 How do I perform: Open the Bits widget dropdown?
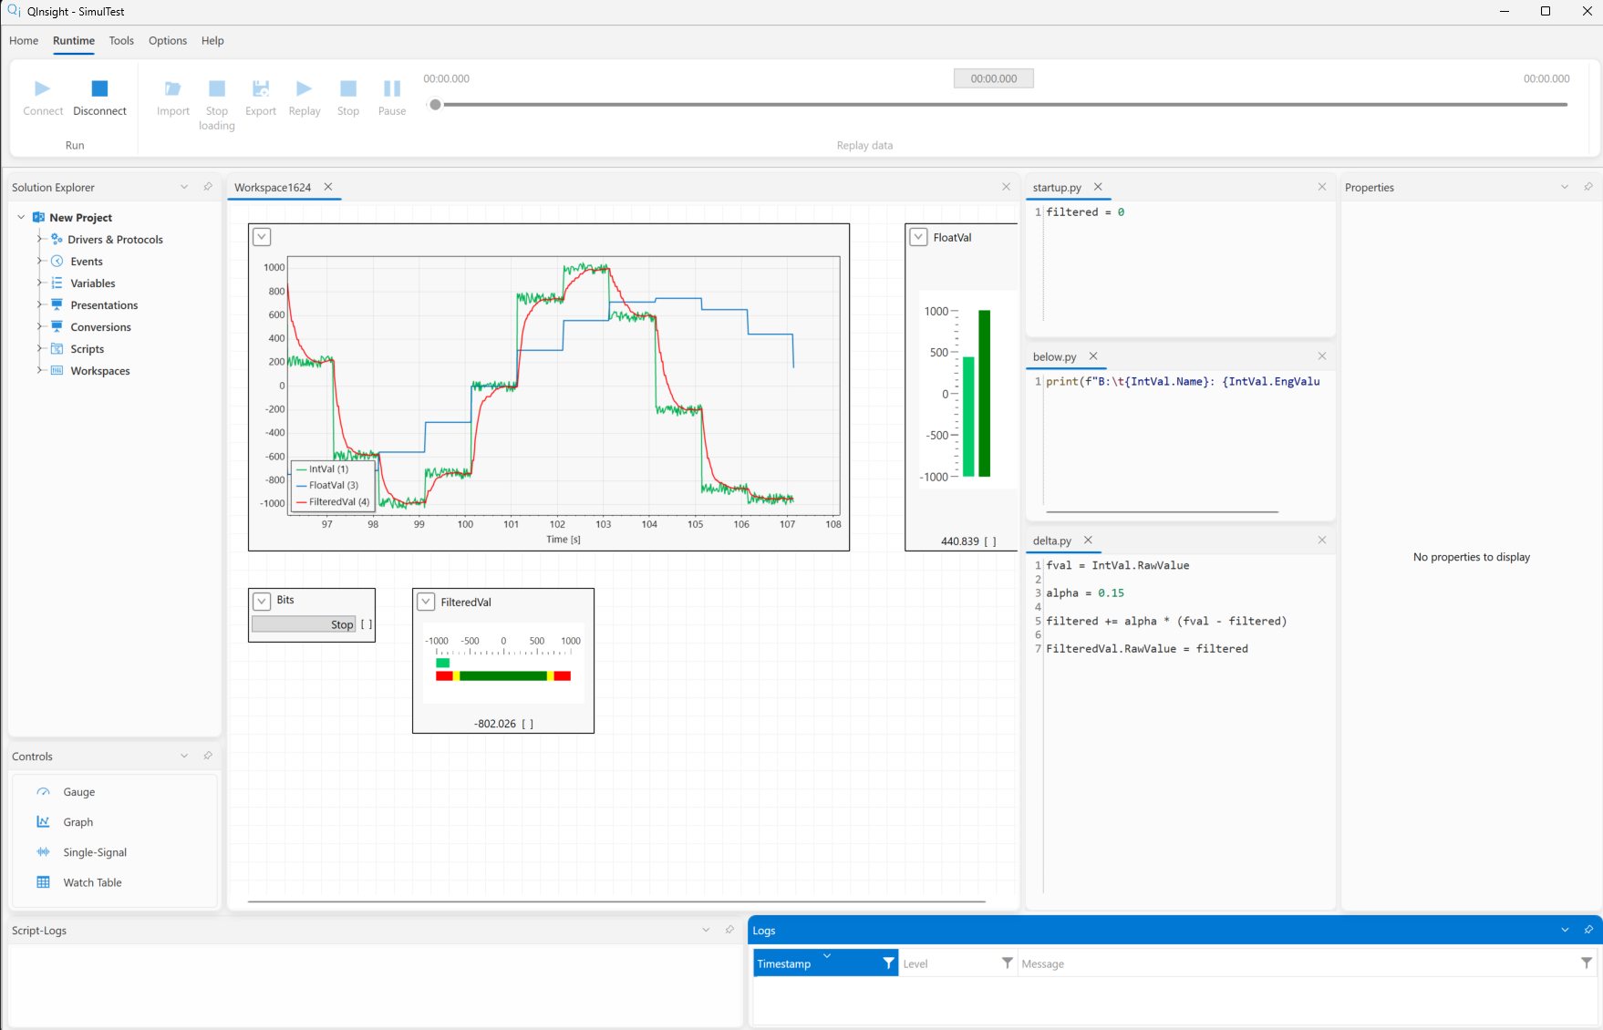click(x=262, y=601)
